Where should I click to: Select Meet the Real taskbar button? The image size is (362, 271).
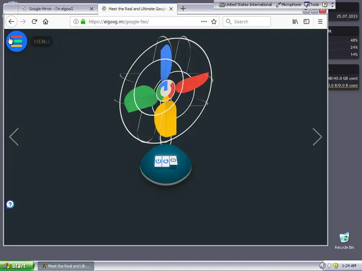point(66,266)
